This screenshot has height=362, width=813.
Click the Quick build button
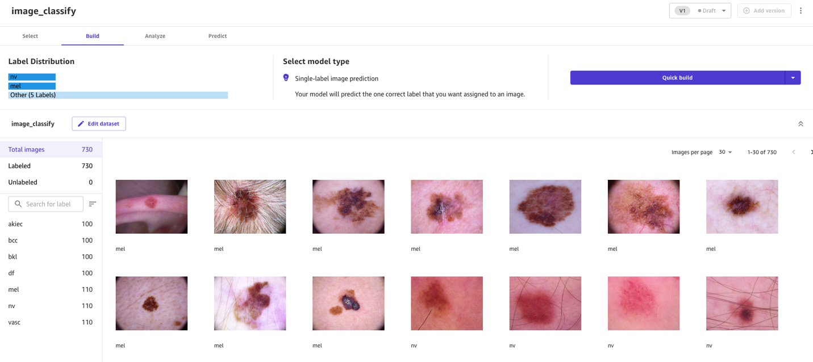pyautogui.click(x=677, y=78)
